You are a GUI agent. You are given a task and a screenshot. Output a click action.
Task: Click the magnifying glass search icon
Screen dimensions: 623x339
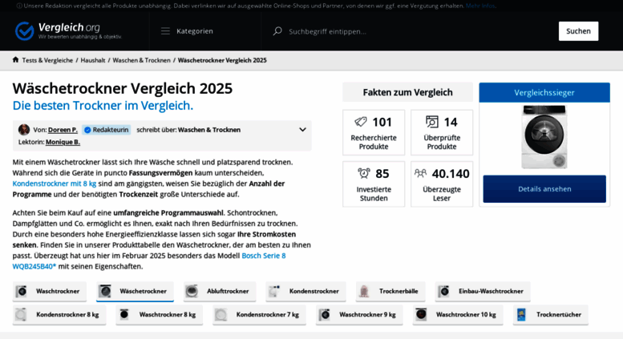(x=277, y=31)
